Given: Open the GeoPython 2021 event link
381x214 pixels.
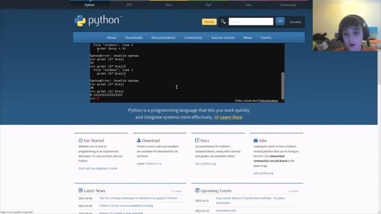Looking at the screenshot, I should pyautogui.click(x=226, y=210).
